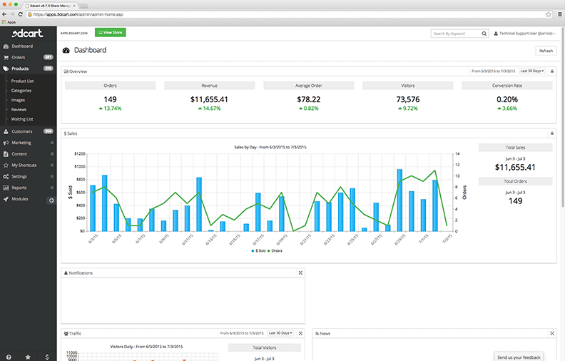Image resolution: width=565 pixels, height=361 pixels.
Task: Open the Technical Support User menu
Action: click(524, 34)
